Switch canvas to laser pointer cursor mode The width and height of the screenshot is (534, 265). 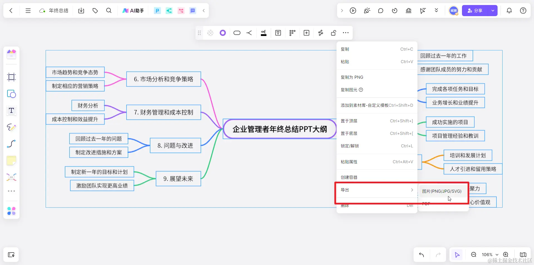pos(422,11)
